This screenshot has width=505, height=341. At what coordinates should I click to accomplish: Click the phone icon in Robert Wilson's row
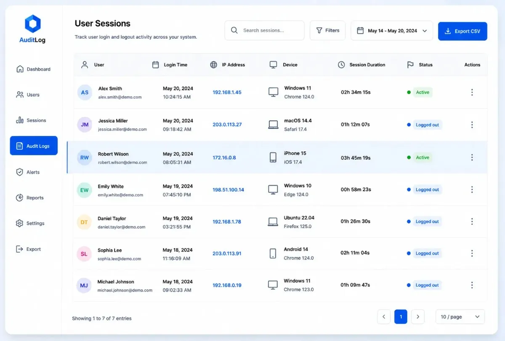273,158
